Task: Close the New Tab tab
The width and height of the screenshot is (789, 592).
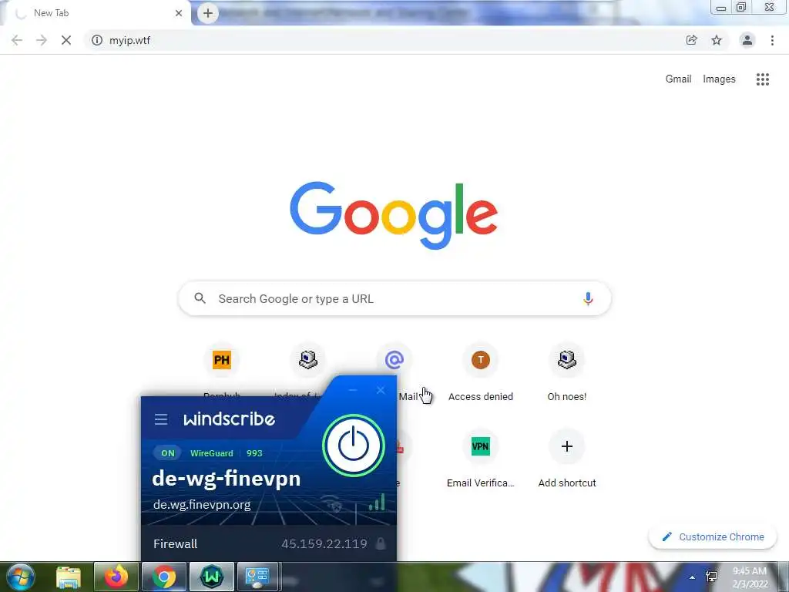Action: click(179, 13)
